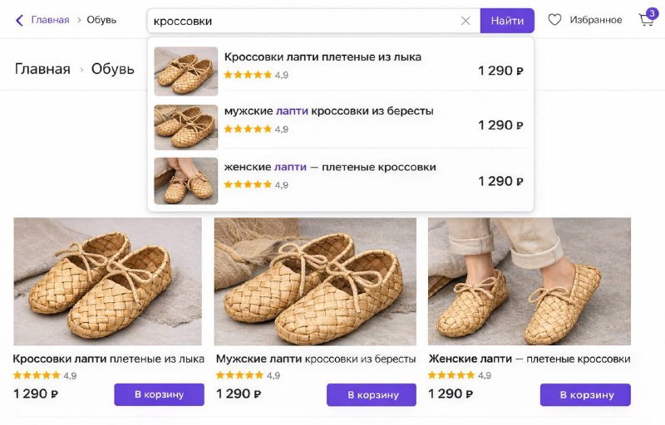
Task: Click the back arrow icon beside Главная
Action: (19, 20)
